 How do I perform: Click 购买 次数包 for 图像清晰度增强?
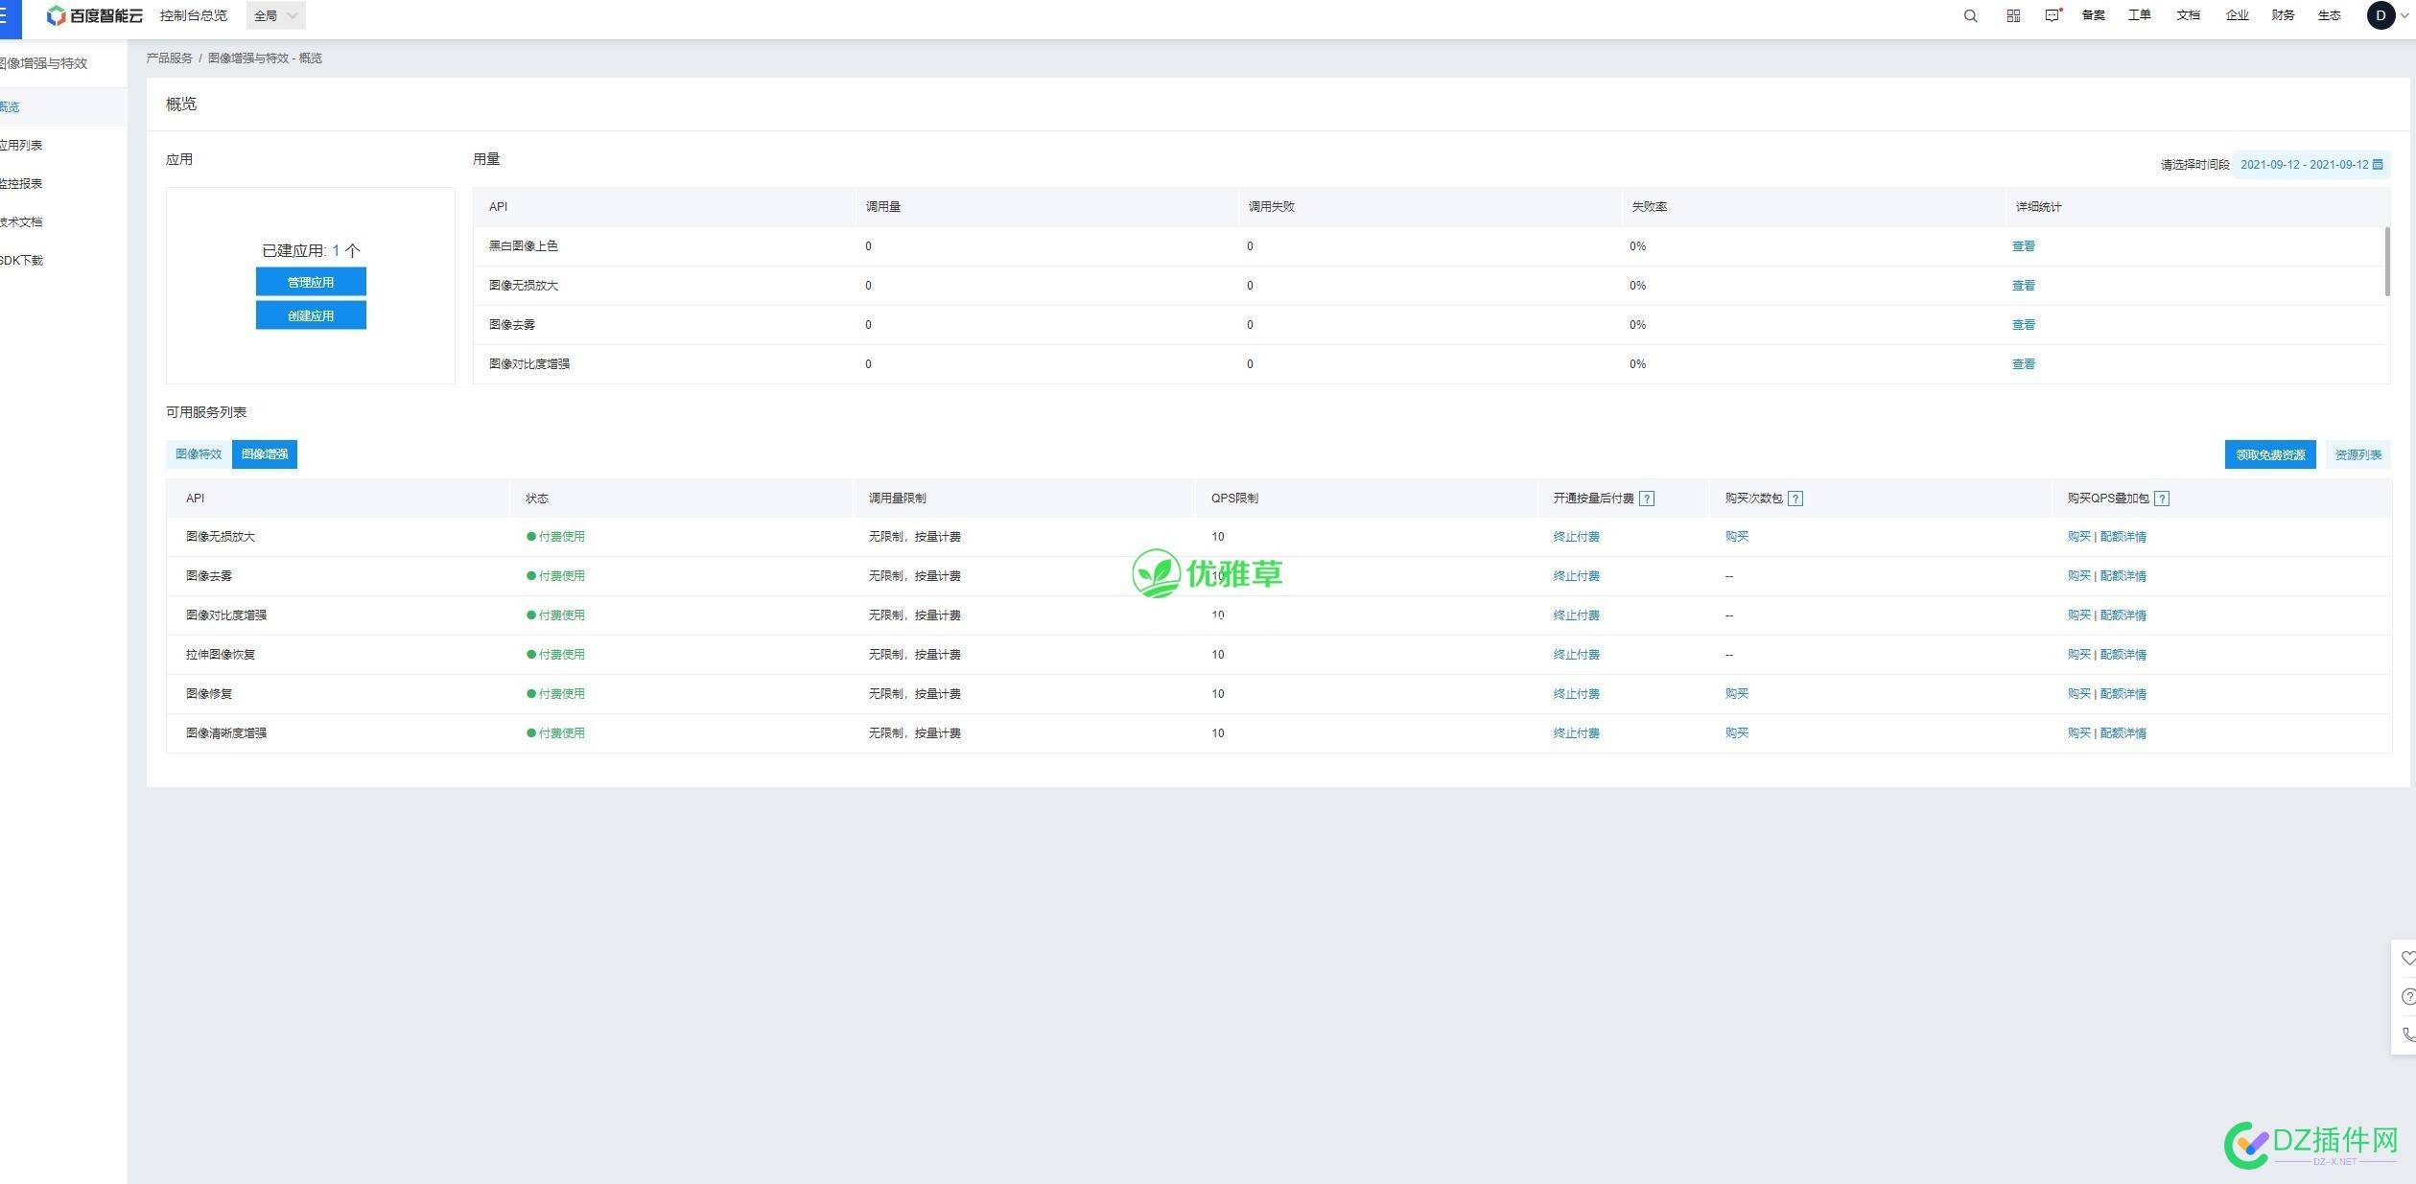[1736, 733]
